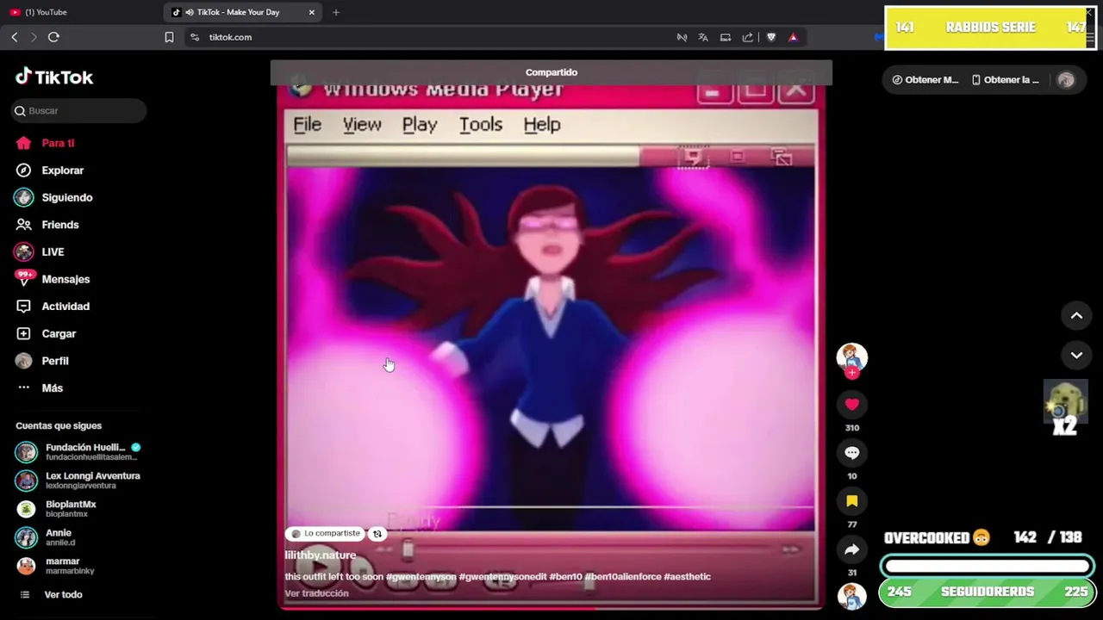Open the Cargar upload page

[47, 333]
